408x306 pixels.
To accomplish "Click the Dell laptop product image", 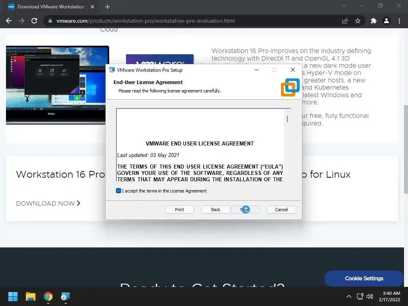I will 56,85.
